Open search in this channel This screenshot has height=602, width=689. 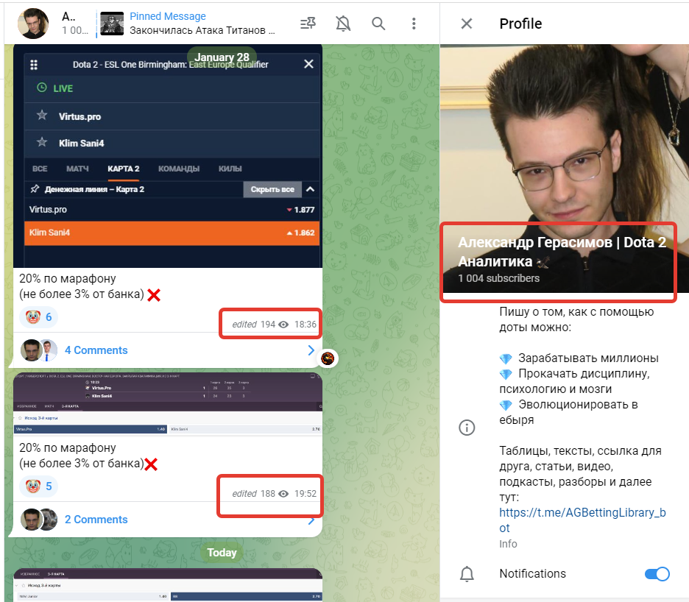click(x=378, y=24)
